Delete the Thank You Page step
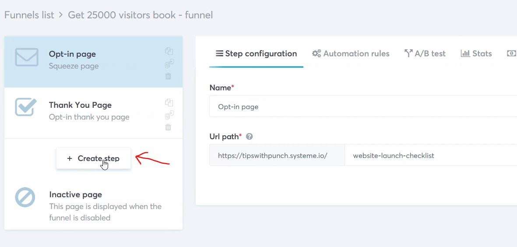 (168, 127)
